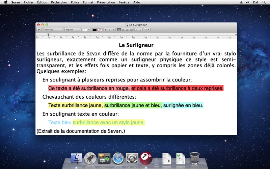This screenshot has height=169, width=270.
Task: Open the first document icon in Dock
Action: coord(167,159)
